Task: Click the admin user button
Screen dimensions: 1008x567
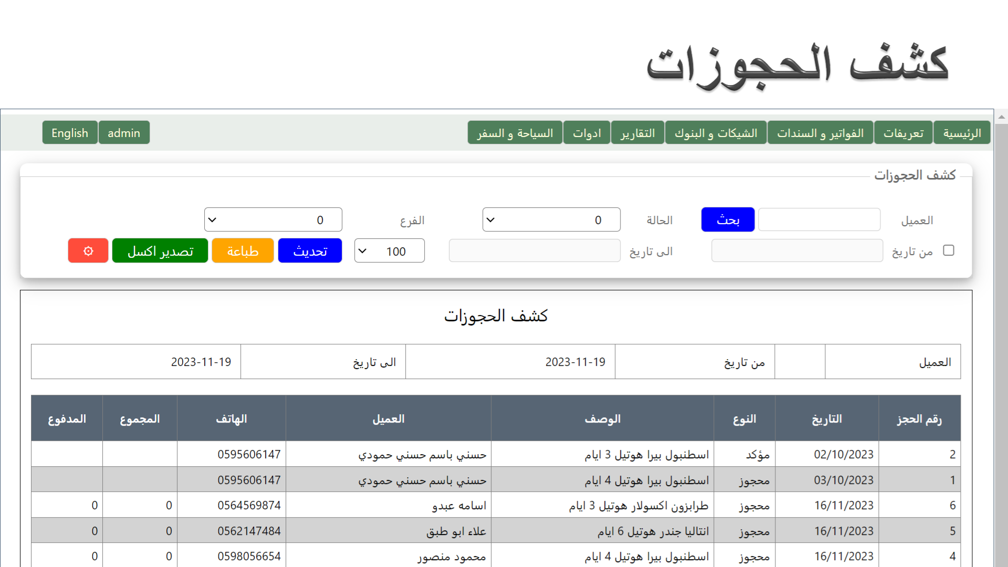Action: pyautogui.click(x=124, y=133)
